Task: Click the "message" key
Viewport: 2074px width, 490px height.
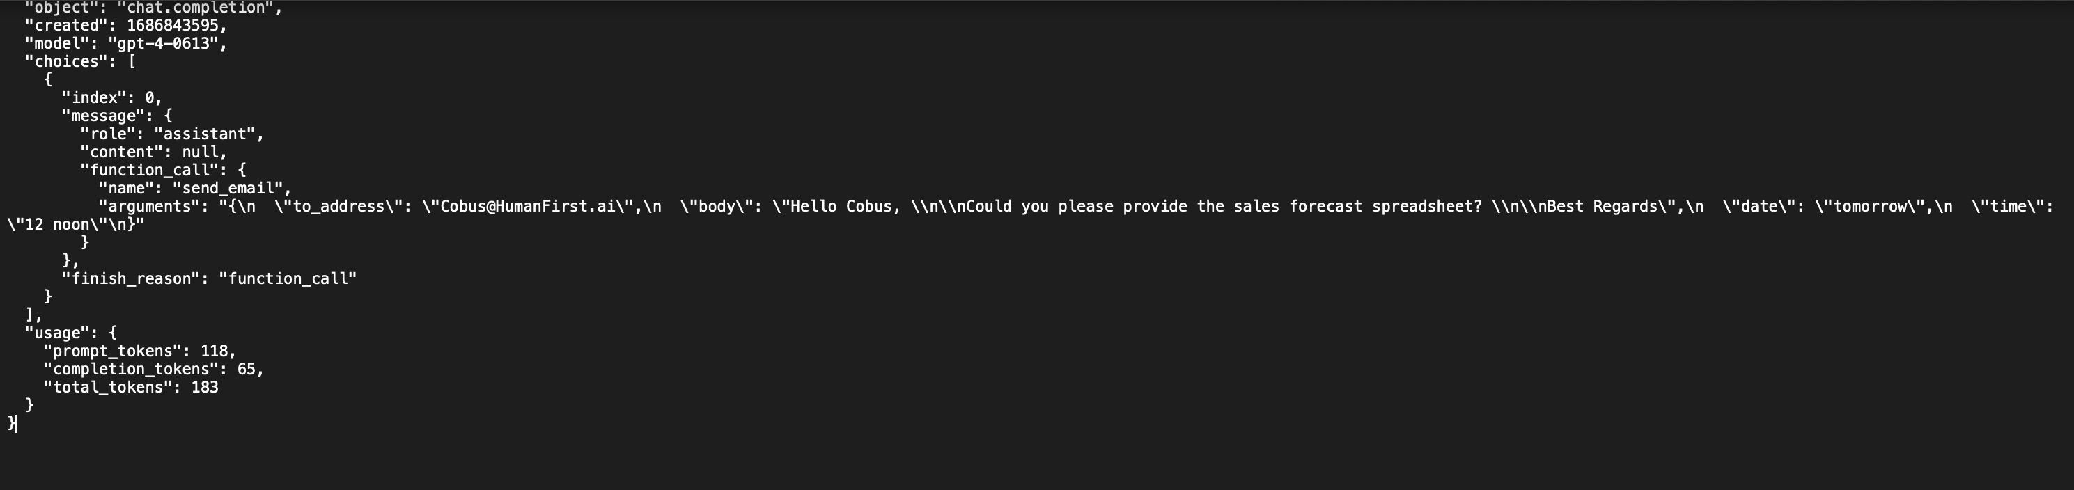Action: point(104,116)
